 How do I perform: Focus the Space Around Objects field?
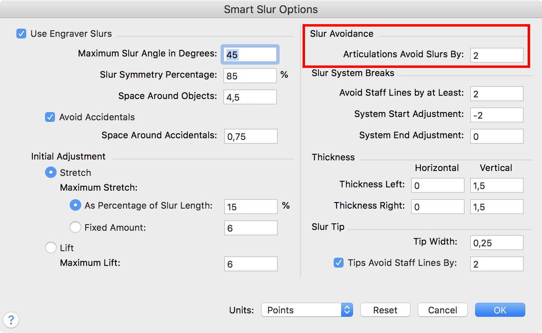[250, 97]
